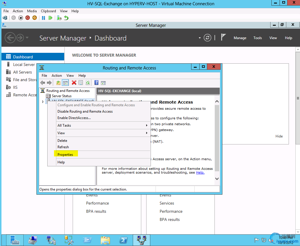
Task: Select Server Status in the RRAS tree
Action: point(62,96)
